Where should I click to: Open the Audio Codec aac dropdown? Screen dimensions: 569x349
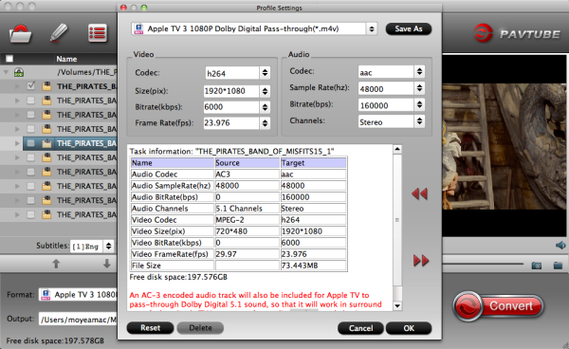pyautogui.click(x=419, y=71)
